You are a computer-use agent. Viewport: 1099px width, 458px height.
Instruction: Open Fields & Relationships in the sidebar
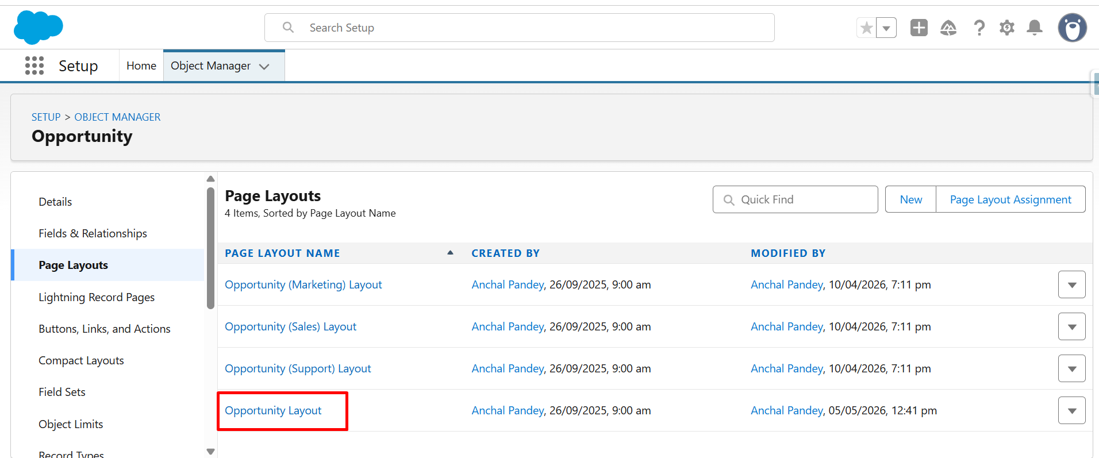point(93,233)
